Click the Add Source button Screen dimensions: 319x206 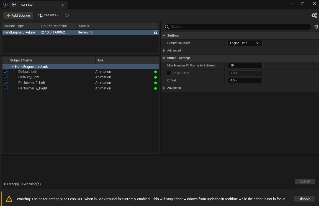coord(18,16)
